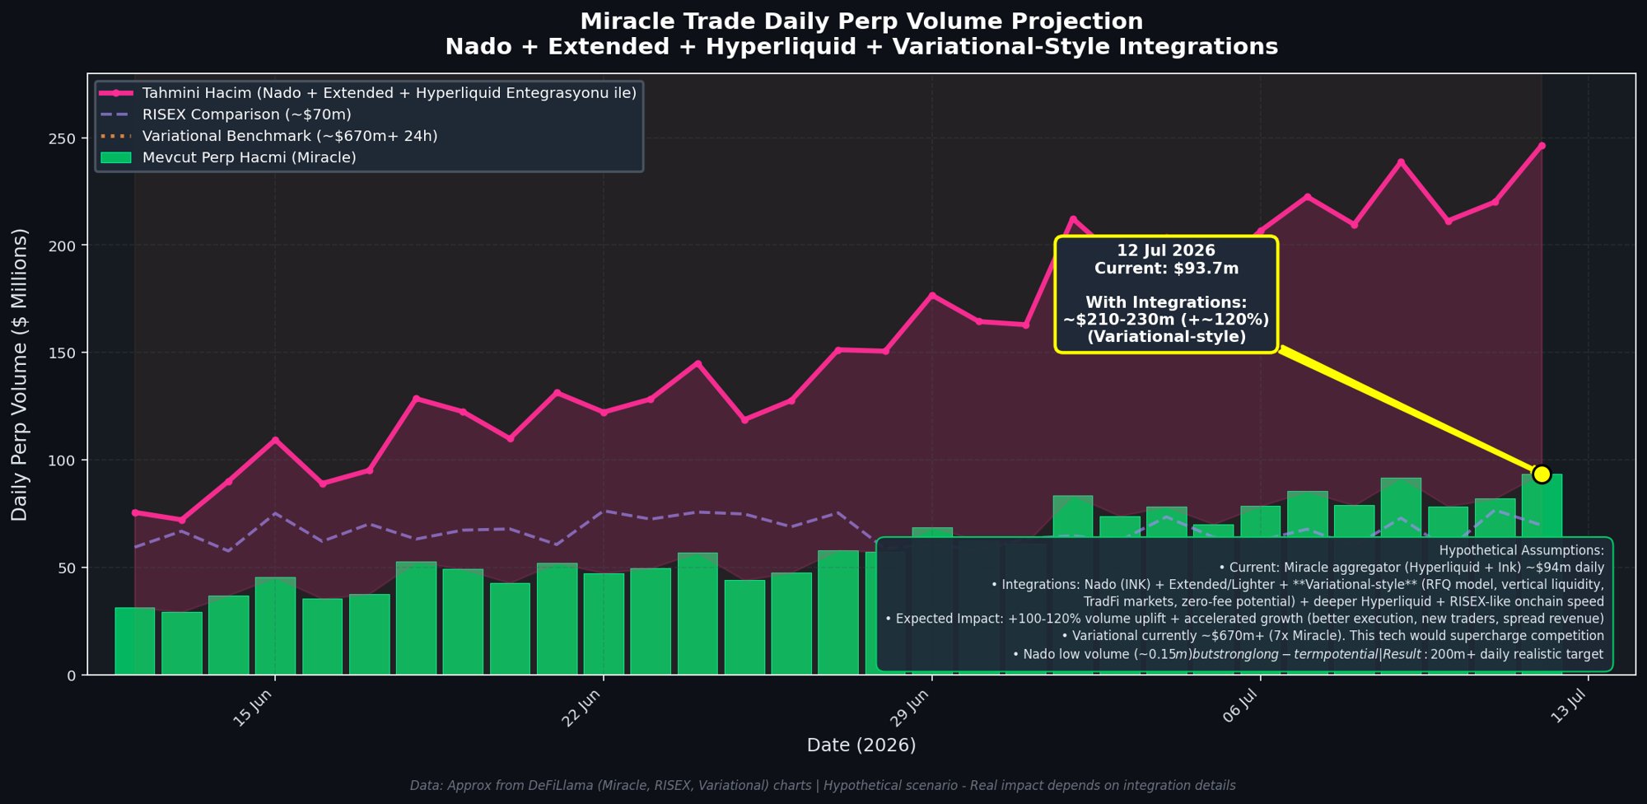The width and height of the screenshot is (1647, 804).
Task: Click the line starting 'TradFi markets, zero-fee potential'
Action: (1344, 602)
